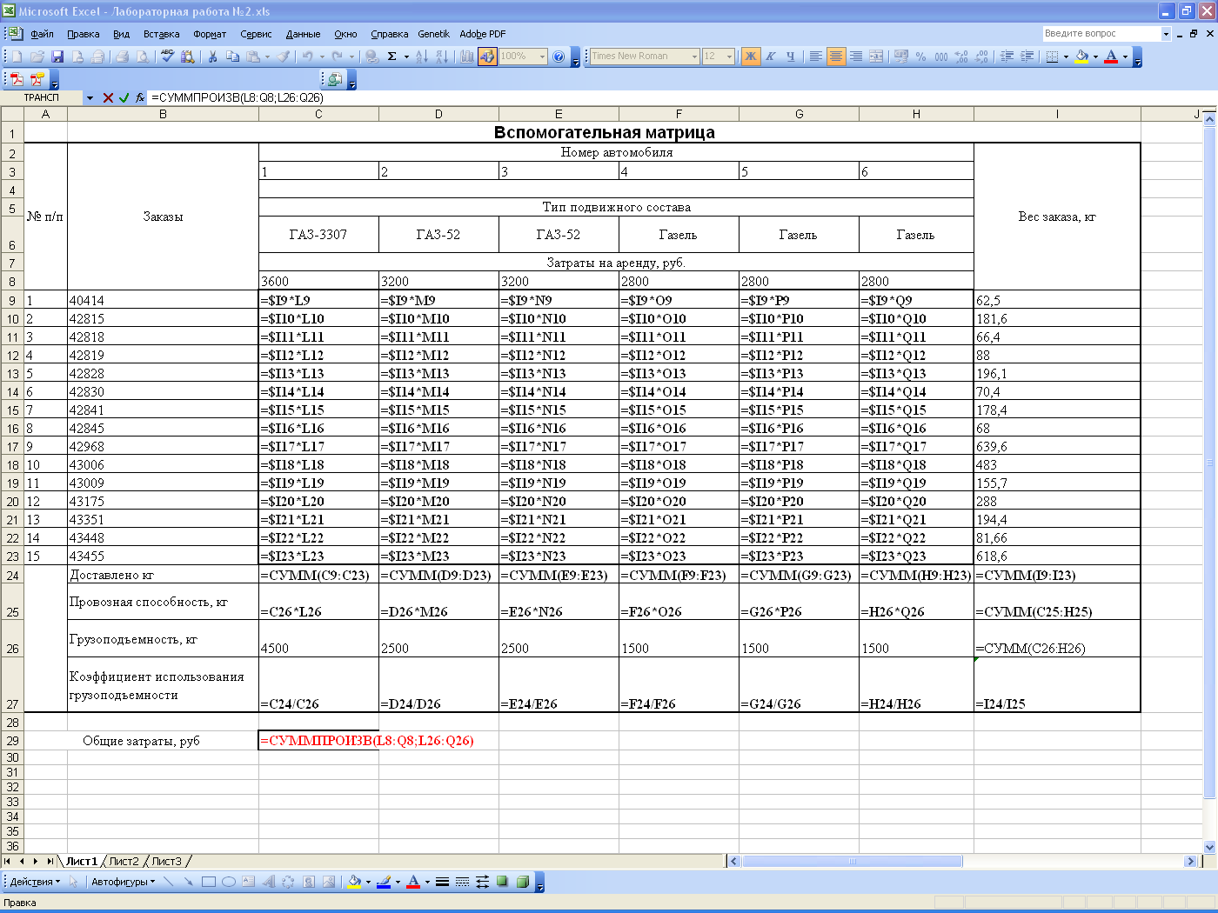Open Excel help question mark icon

(x=559, y=57)
